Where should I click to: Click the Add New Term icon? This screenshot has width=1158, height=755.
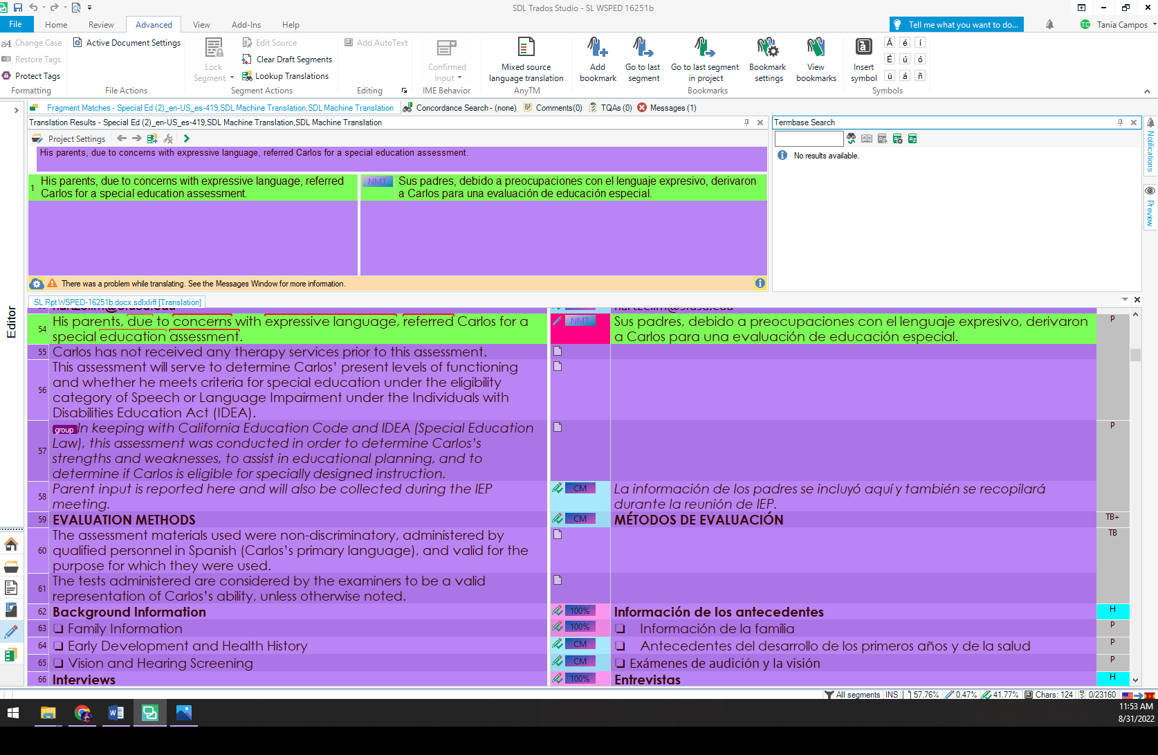[x=882, y=138]
